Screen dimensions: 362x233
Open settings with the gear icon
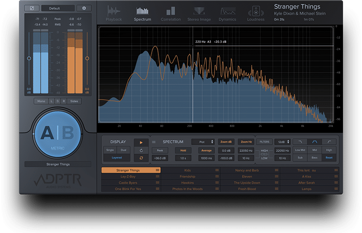pos(84,8)
